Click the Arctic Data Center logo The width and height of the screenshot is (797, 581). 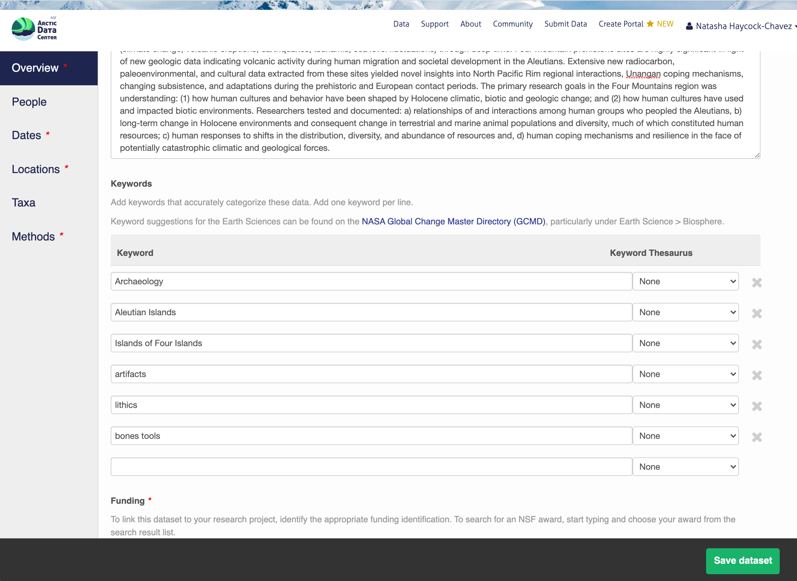point(34,29)
